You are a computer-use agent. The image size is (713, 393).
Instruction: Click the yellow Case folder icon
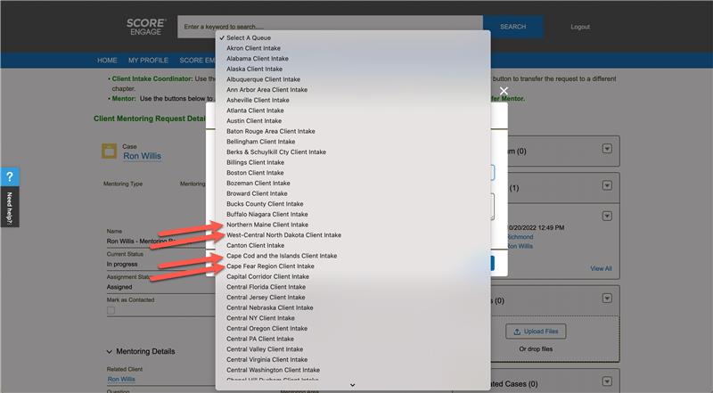[110, 151]
